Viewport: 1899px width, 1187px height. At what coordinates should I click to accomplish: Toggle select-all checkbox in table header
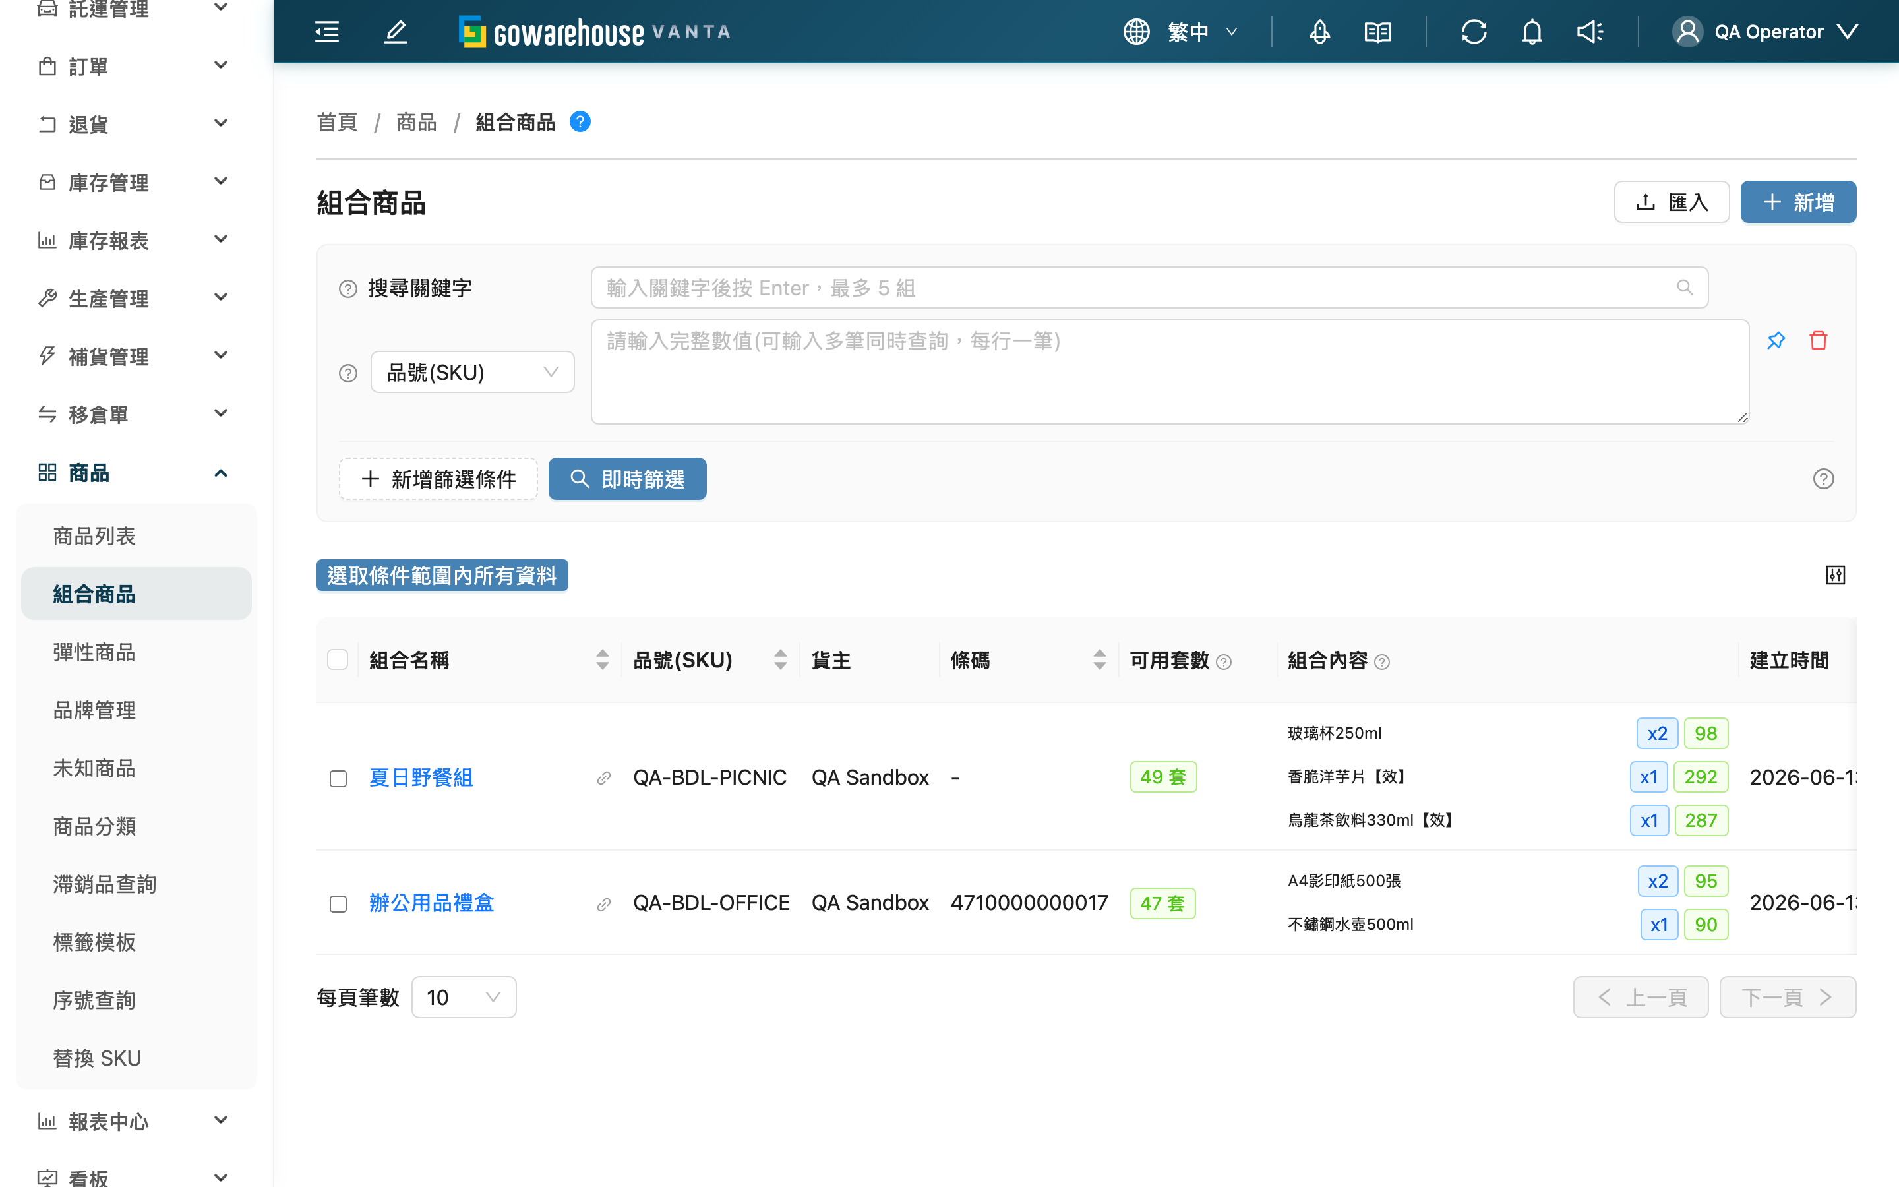click(x=338, y=659)
